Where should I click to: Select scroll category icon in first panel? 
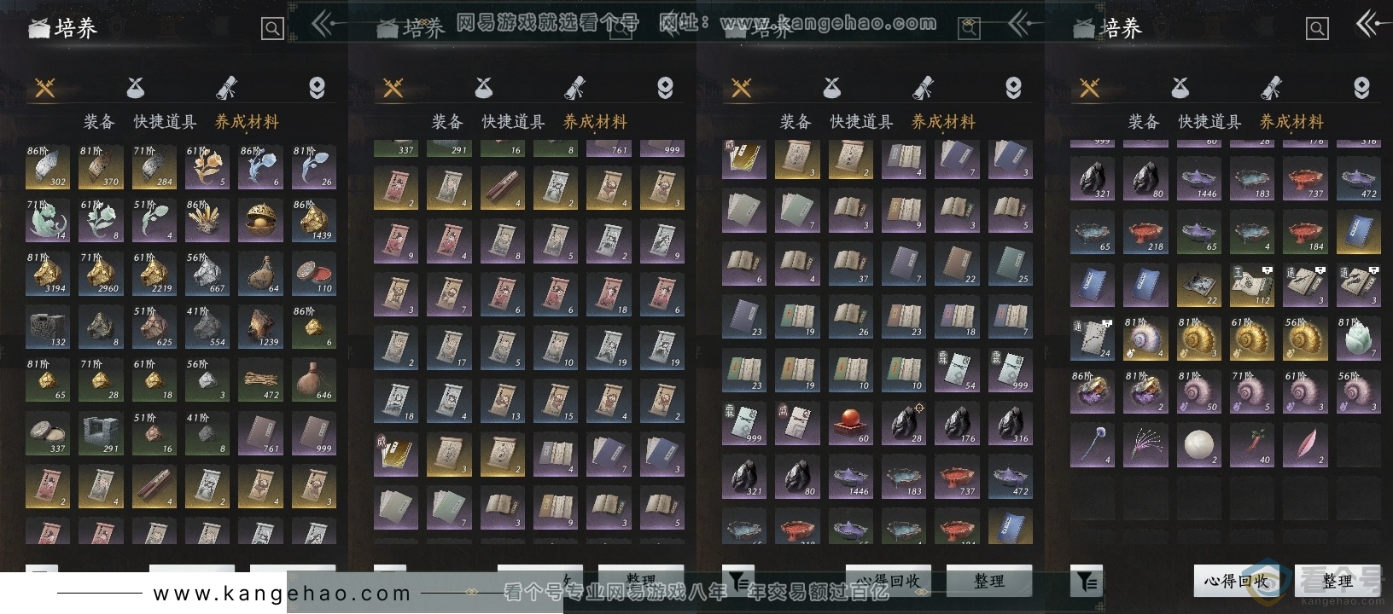click(226, 87)
